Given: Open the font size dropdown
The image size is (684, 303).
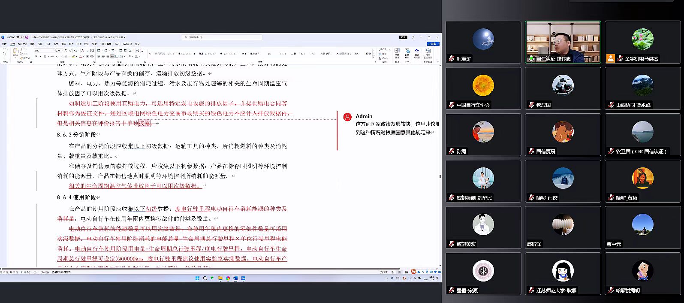Looking at the screenshot, I should point(63,51).
